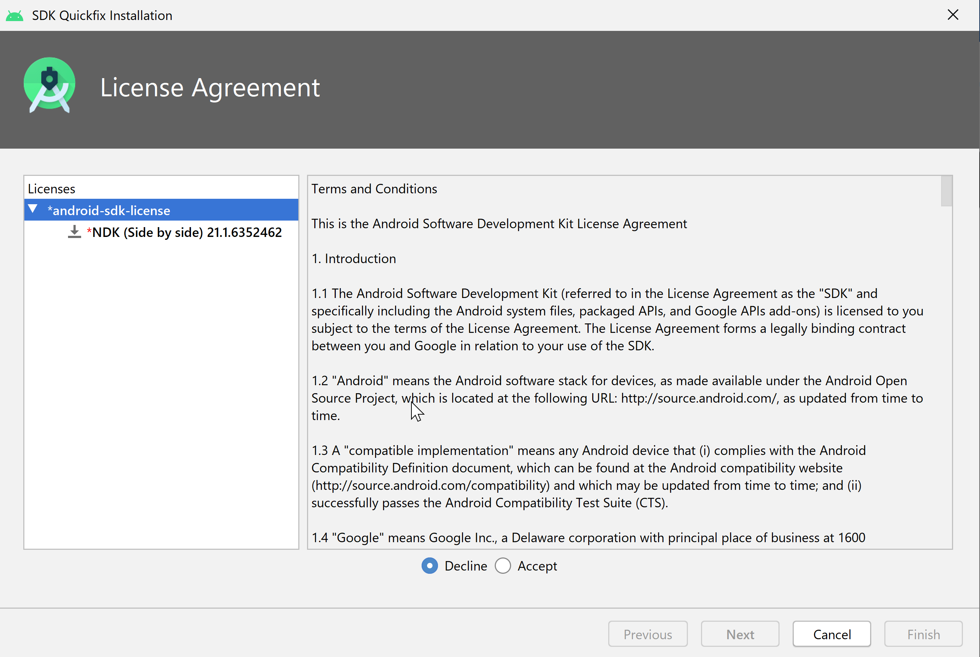Select the Accept radio button
980x657 pixels.
503,566
